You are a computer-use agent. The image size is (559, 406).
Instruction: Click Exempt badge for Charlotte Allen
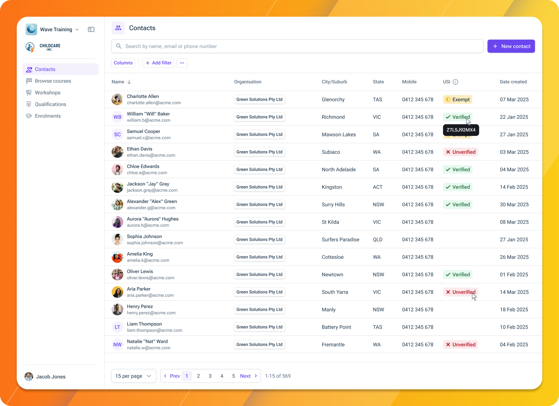click(x=458, y=99)
